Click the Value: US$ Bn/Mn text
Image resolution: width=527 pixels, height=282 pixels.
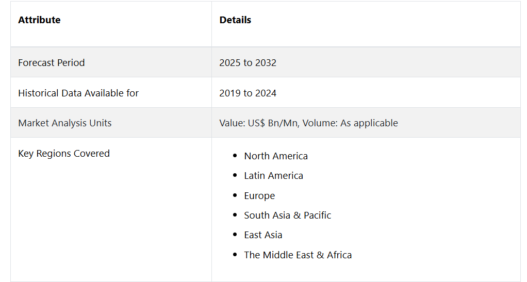[258, 123]
